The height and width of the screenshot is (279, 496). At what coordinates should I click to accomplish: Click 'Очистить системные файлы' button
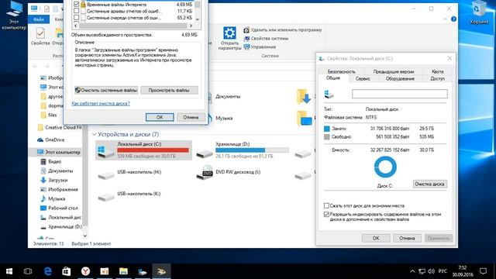(x=106, y=91)
